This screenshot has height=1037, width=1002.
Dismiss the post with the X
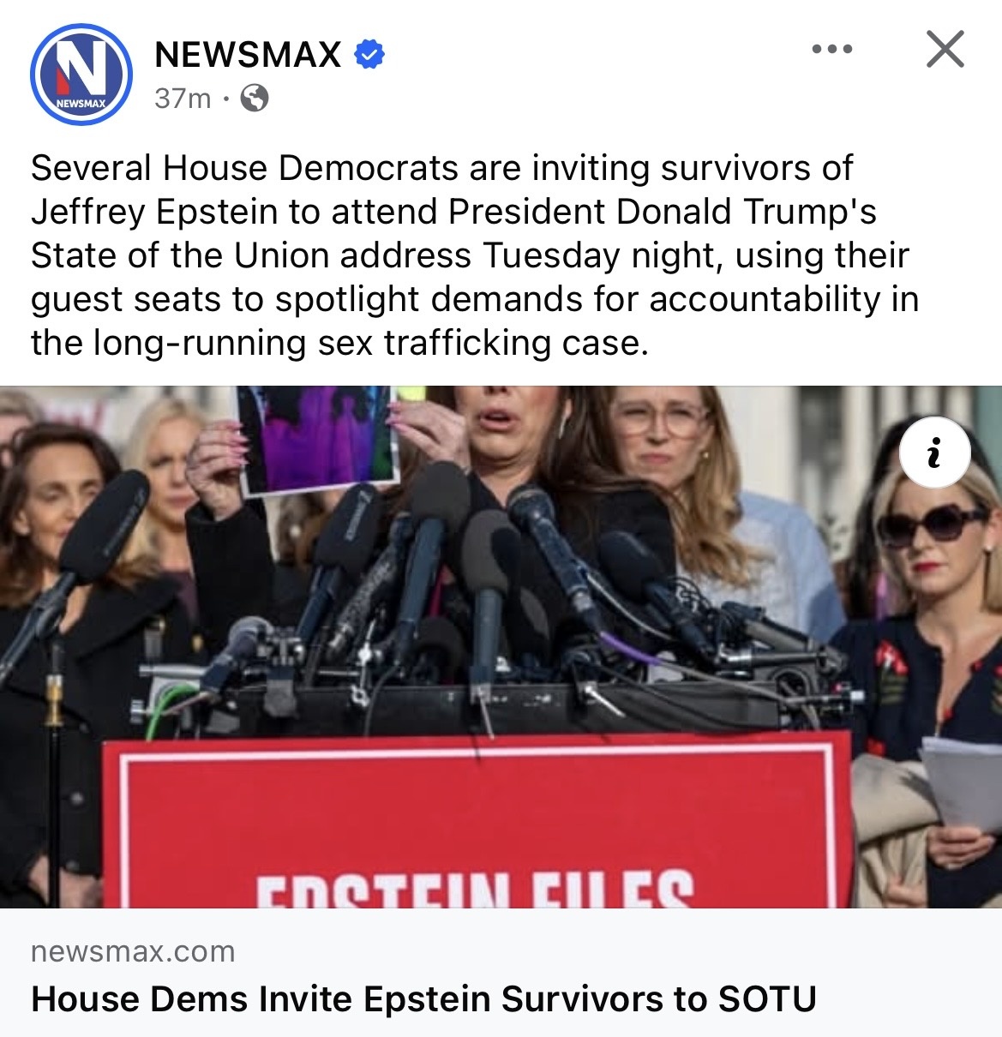[945, 49]
